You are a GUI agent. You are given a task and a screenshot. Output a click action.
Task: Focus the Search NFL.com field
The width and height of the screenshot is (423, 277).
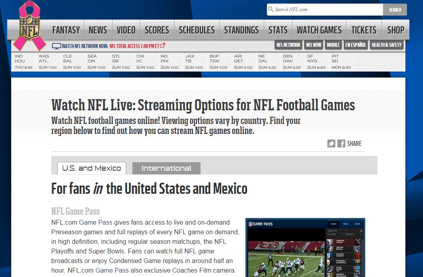click(x=325, y=10)
